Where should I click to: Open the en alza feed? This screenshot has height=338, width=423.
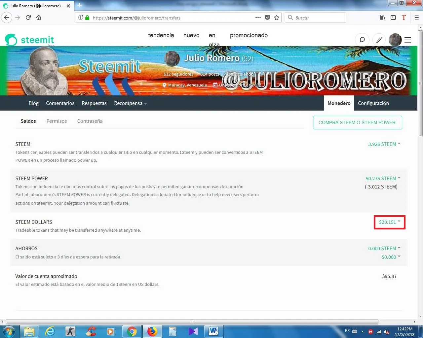coord(214,40)
